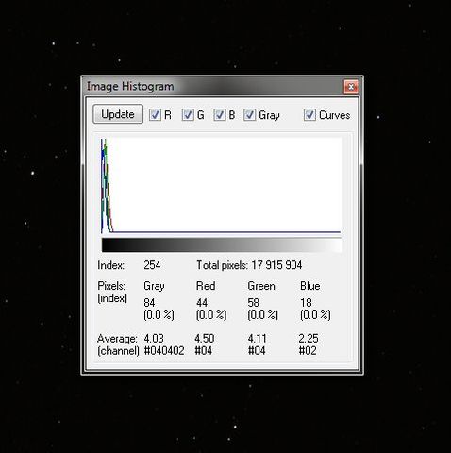Disable the B channel checkbox
The width and height of the screenshot is (451, 453).
220,115
